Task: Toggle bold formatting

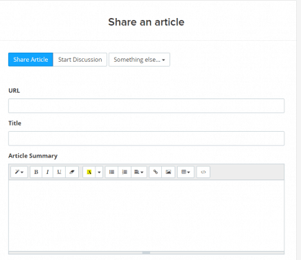Action: (x=36, y=172)
